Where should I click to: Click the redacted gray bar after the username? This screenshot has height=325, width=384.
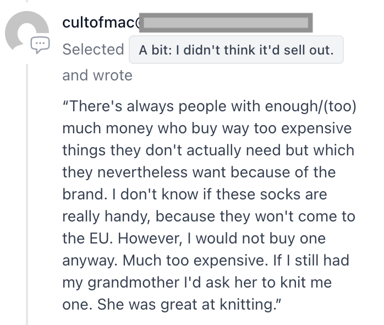(x=224, y=23)
